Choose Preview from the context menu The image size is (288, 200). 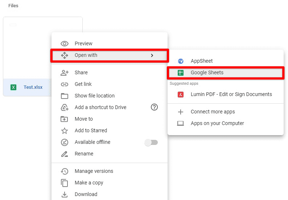click(x=110, y=44)
